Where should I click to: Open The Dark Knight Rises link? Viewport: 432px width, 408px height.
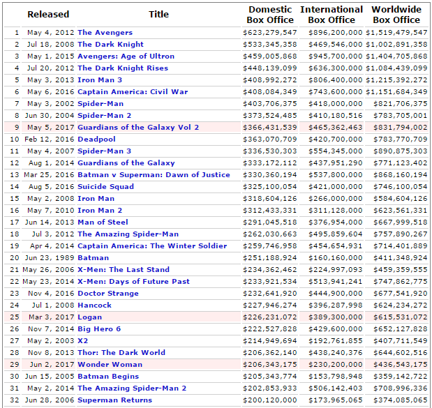[123, 68]
